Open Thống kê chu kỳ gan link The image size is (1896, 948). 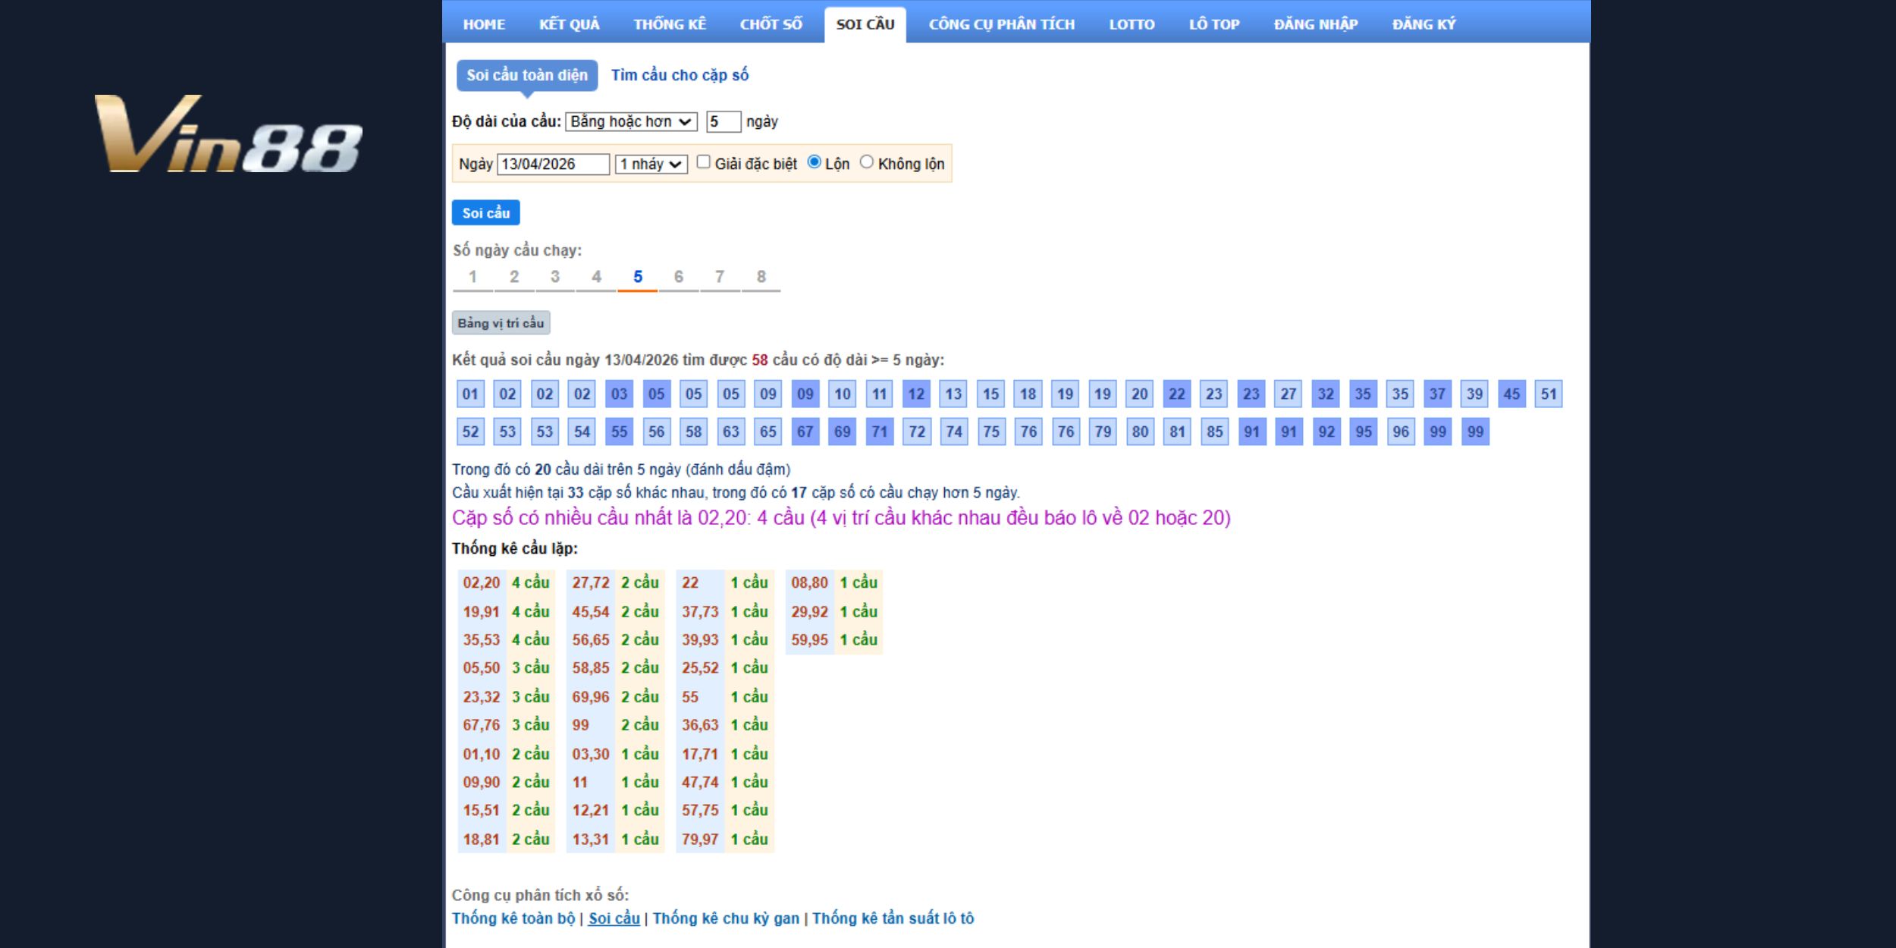pyautogui.click(x=726, y=918)
